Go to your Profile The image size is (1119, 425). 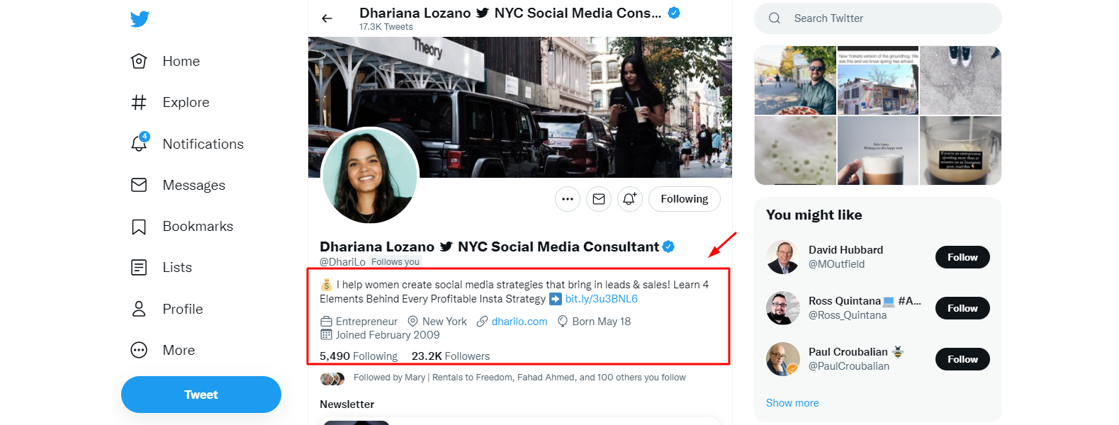coord(183,308)
